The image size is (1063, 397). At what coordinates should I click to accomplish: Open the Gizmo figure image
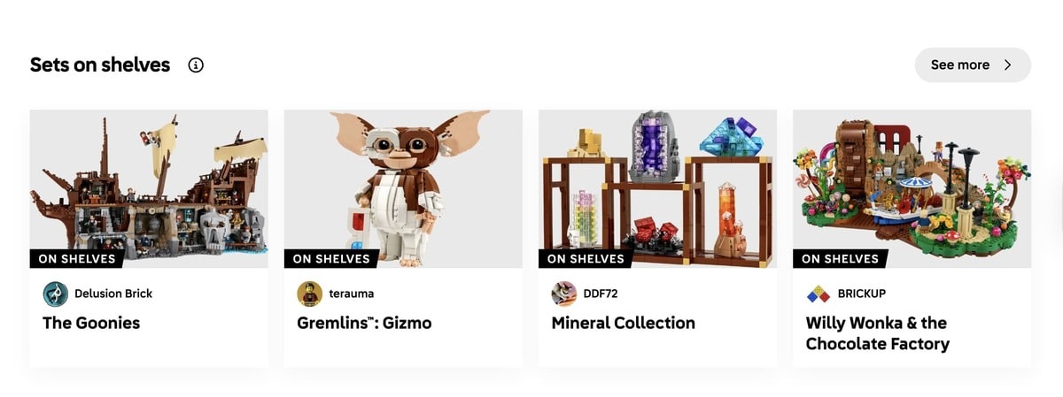tap(403, 188)
